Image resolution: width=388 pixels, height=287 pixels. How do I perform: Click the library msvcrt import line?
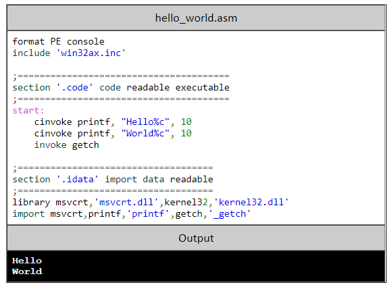pos(151,202)
